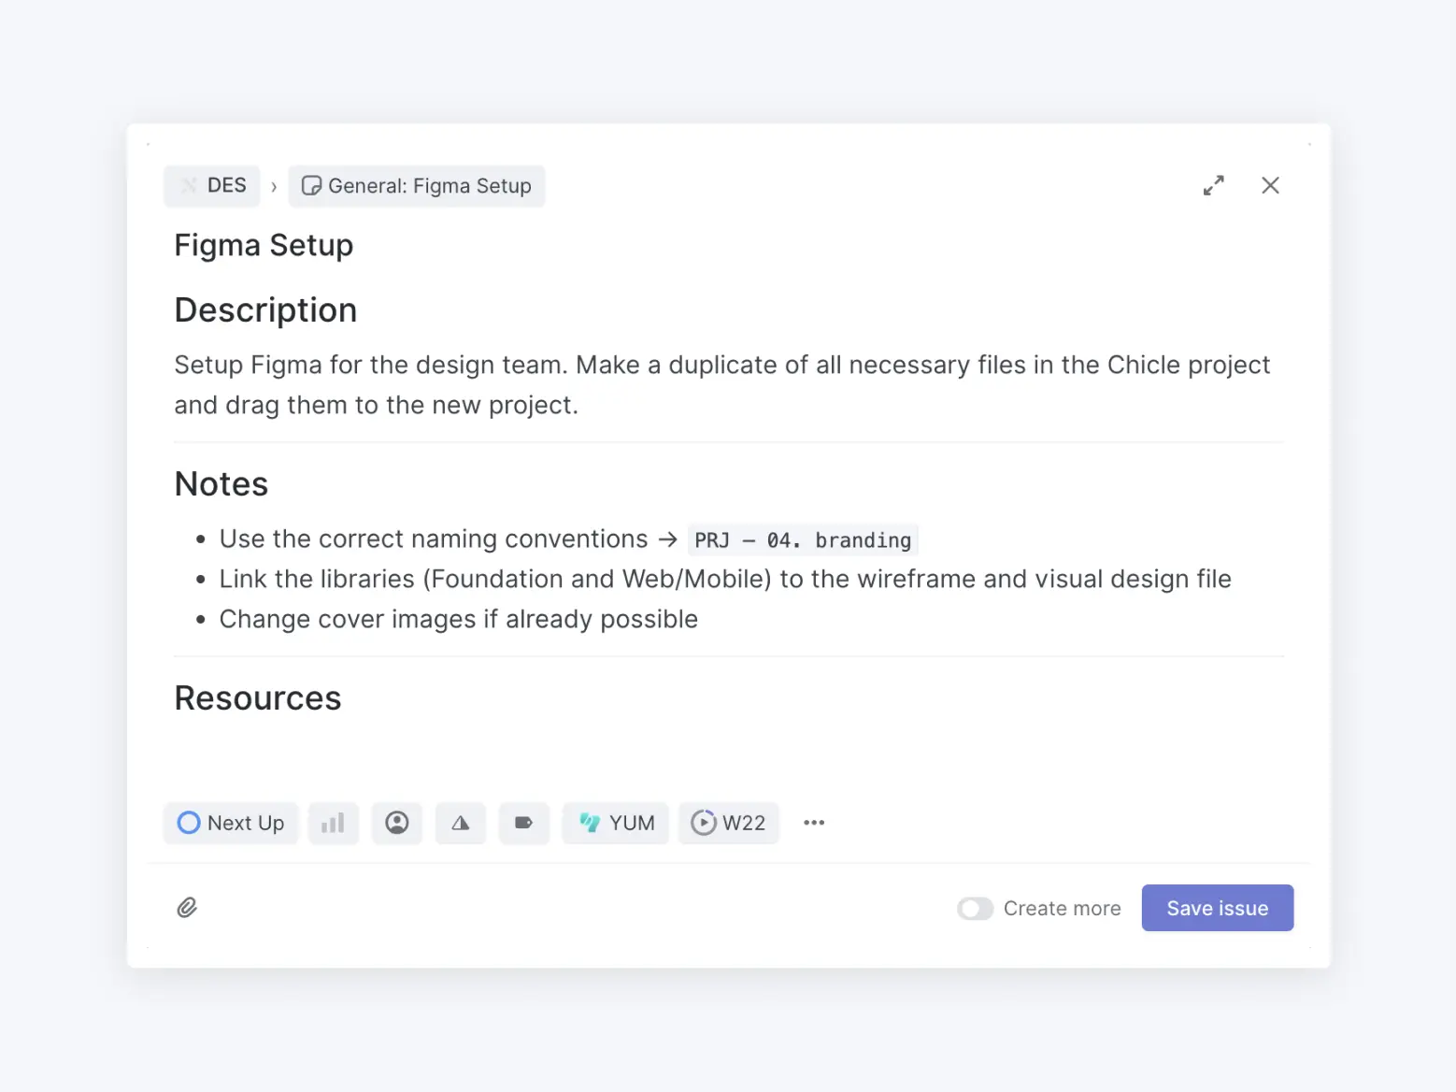The height and width of the screenshot is (1092, 1456).
Task: Click the Save issue button
Action: point(1218,908)
